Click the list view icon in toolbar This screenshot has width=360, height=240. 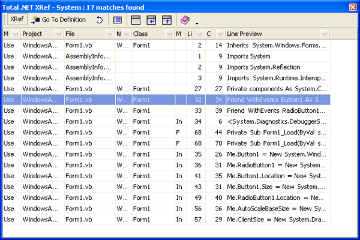click(118, 20)
